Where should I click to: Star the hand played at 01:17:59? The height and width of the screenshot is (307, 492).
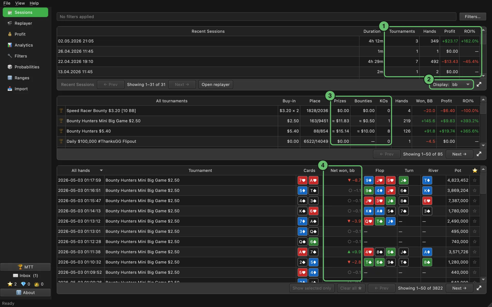pos(475,180)
